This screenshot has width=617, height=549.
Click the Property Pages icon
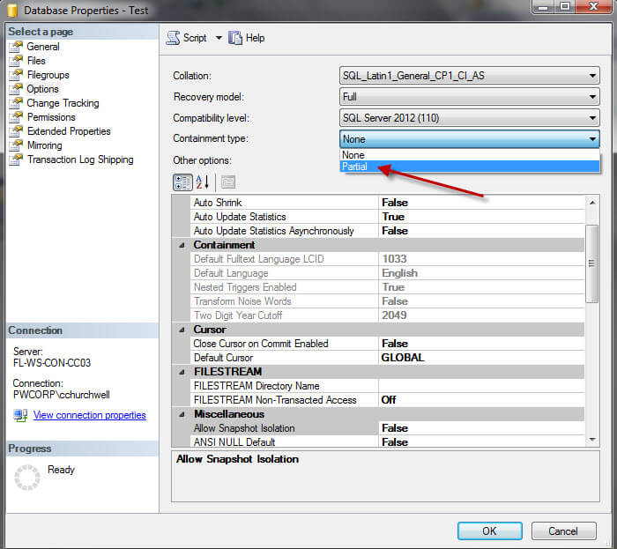227,182
